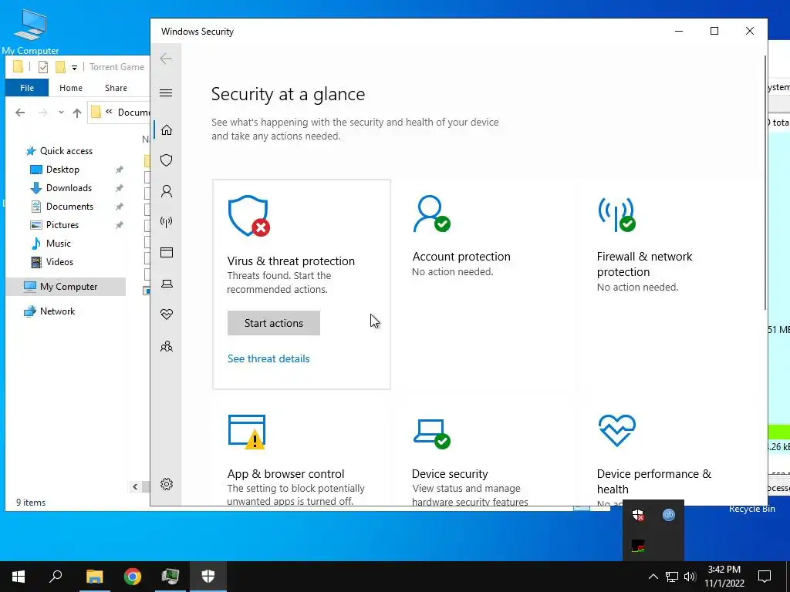Open Google Chrome from taskbar

pyautogui.click(x=133, y=577)
